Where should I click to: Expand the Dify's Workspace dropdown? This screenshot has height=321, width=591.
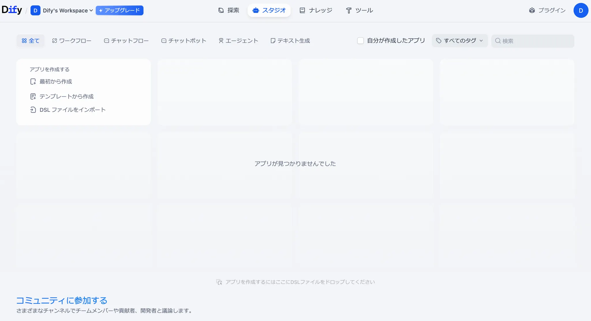[x=68, y=10]
